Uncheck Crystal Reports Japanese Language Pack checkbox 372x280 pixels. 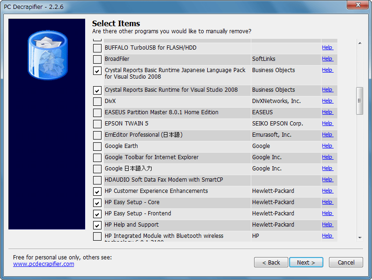(97, 71)
